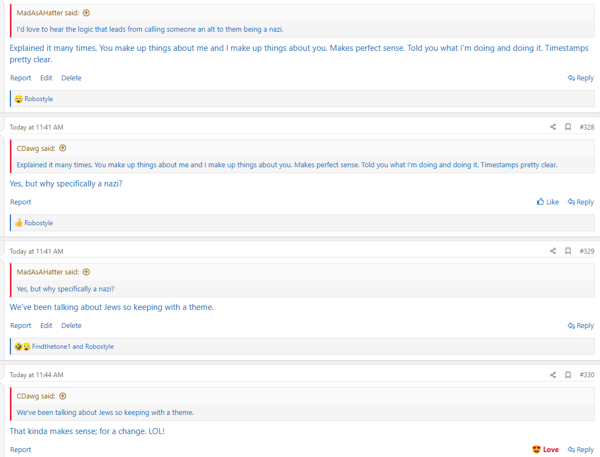
Task: Edit the 'keeping with a theme' post
Action: coord(47,326)
